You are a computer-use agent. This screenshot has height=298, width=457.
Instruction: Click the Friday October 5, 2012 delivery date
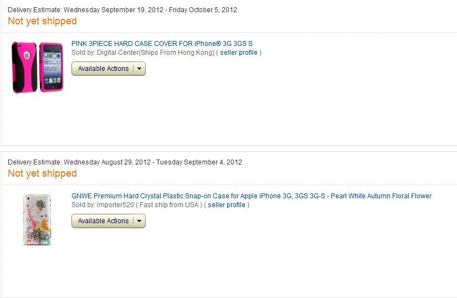click(x=204, y=10)
